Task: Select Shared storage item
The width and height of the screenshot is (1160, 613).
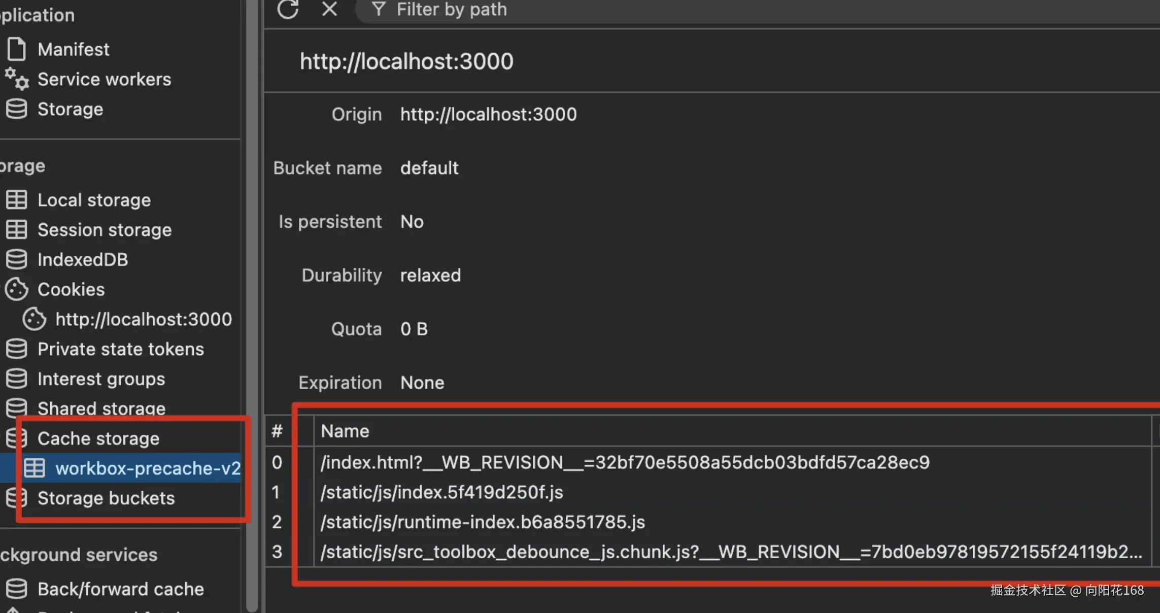Action: 101,408
